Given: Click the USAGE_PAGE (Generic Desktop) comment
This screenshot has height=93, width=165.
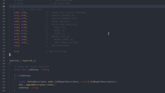Looking at the screenshot, I should point(69,12).
